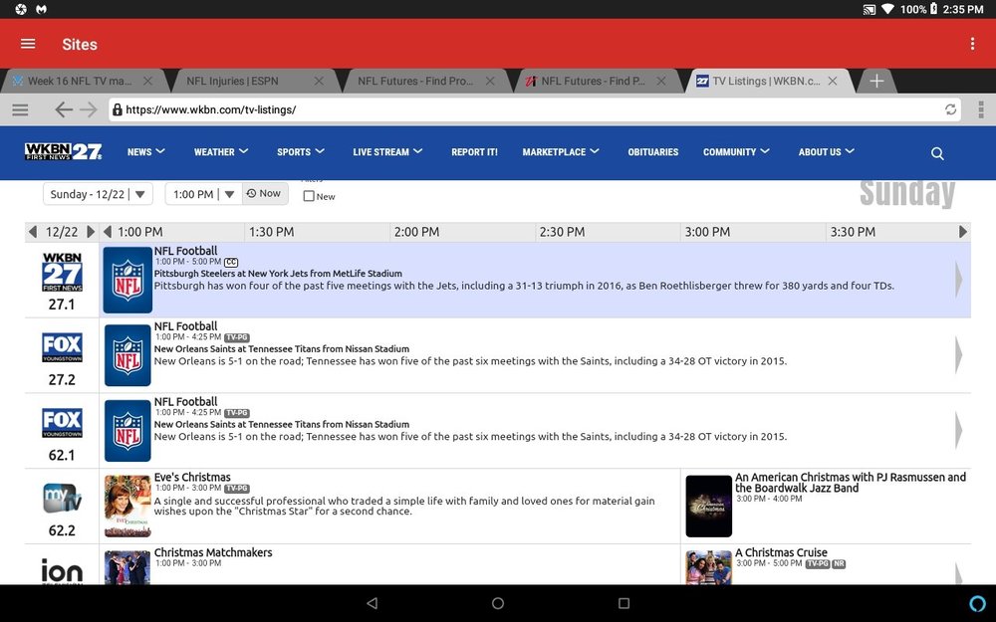Image resolution: width=996 pixels, height=622 pixels.
Task: Go back with the browser back arrow
Action: coord(63,109)
